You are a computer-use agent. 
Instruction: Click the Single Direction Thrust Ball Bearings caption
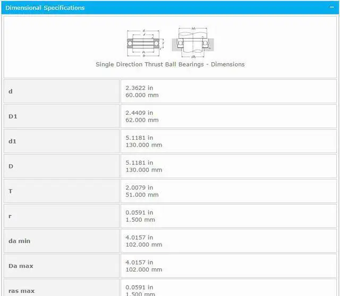click(170, 64)
